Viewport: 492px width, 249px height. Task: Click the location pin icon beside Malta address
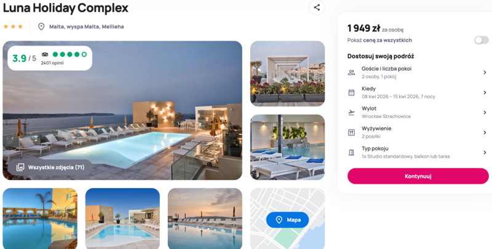[41, 26]
